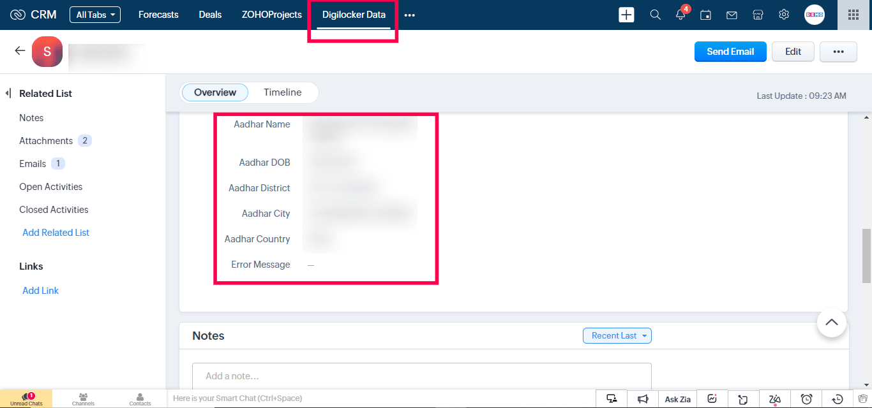Open Notes in Related List
The width and height of the screenshot is (872, 408).
pos(31,118)
